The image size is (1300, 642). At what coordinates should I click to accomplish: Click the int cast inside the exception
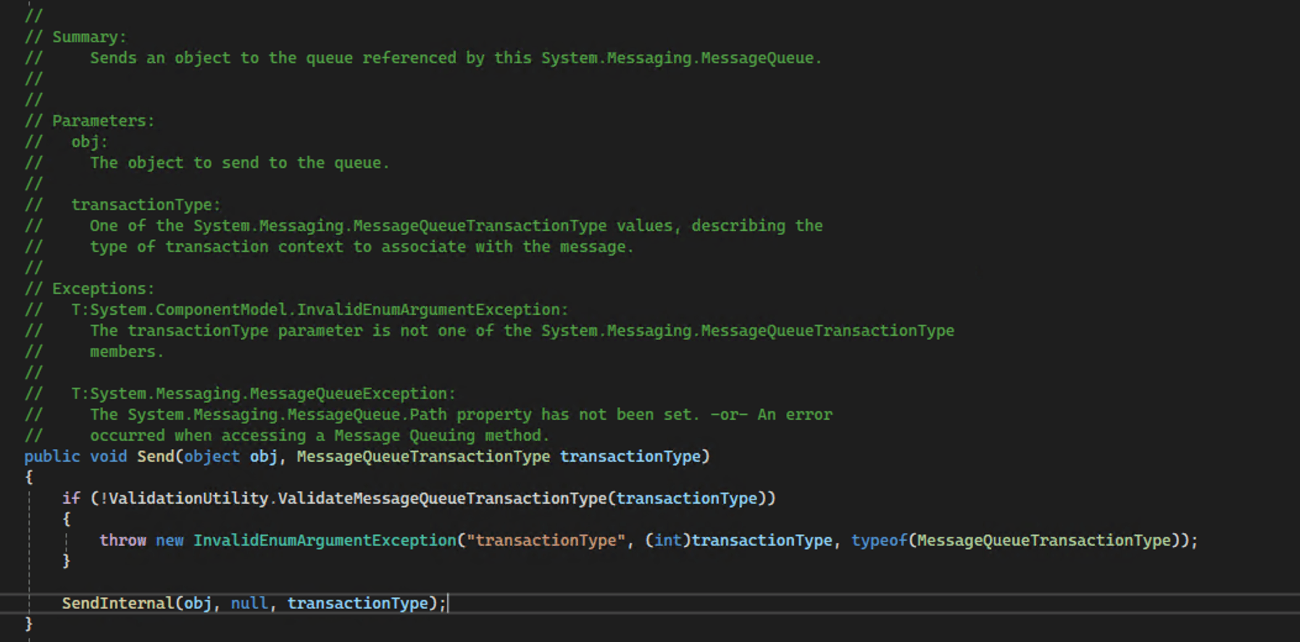click(x=670, y=540)
